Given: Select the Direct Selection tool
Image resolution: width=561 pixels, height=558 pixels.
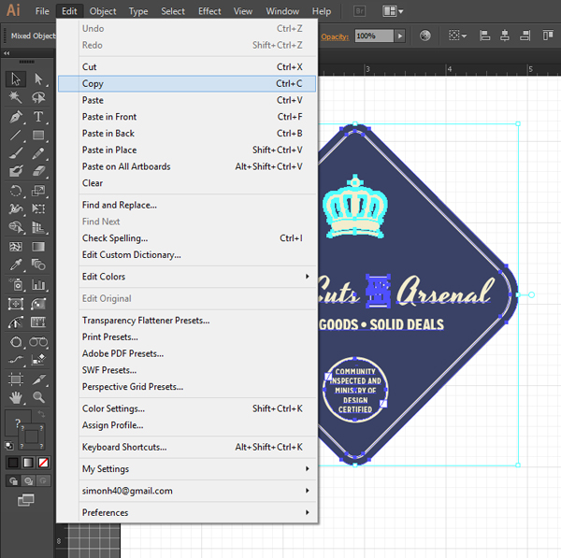Looking at the screenshot, I should tap(38, 79).
